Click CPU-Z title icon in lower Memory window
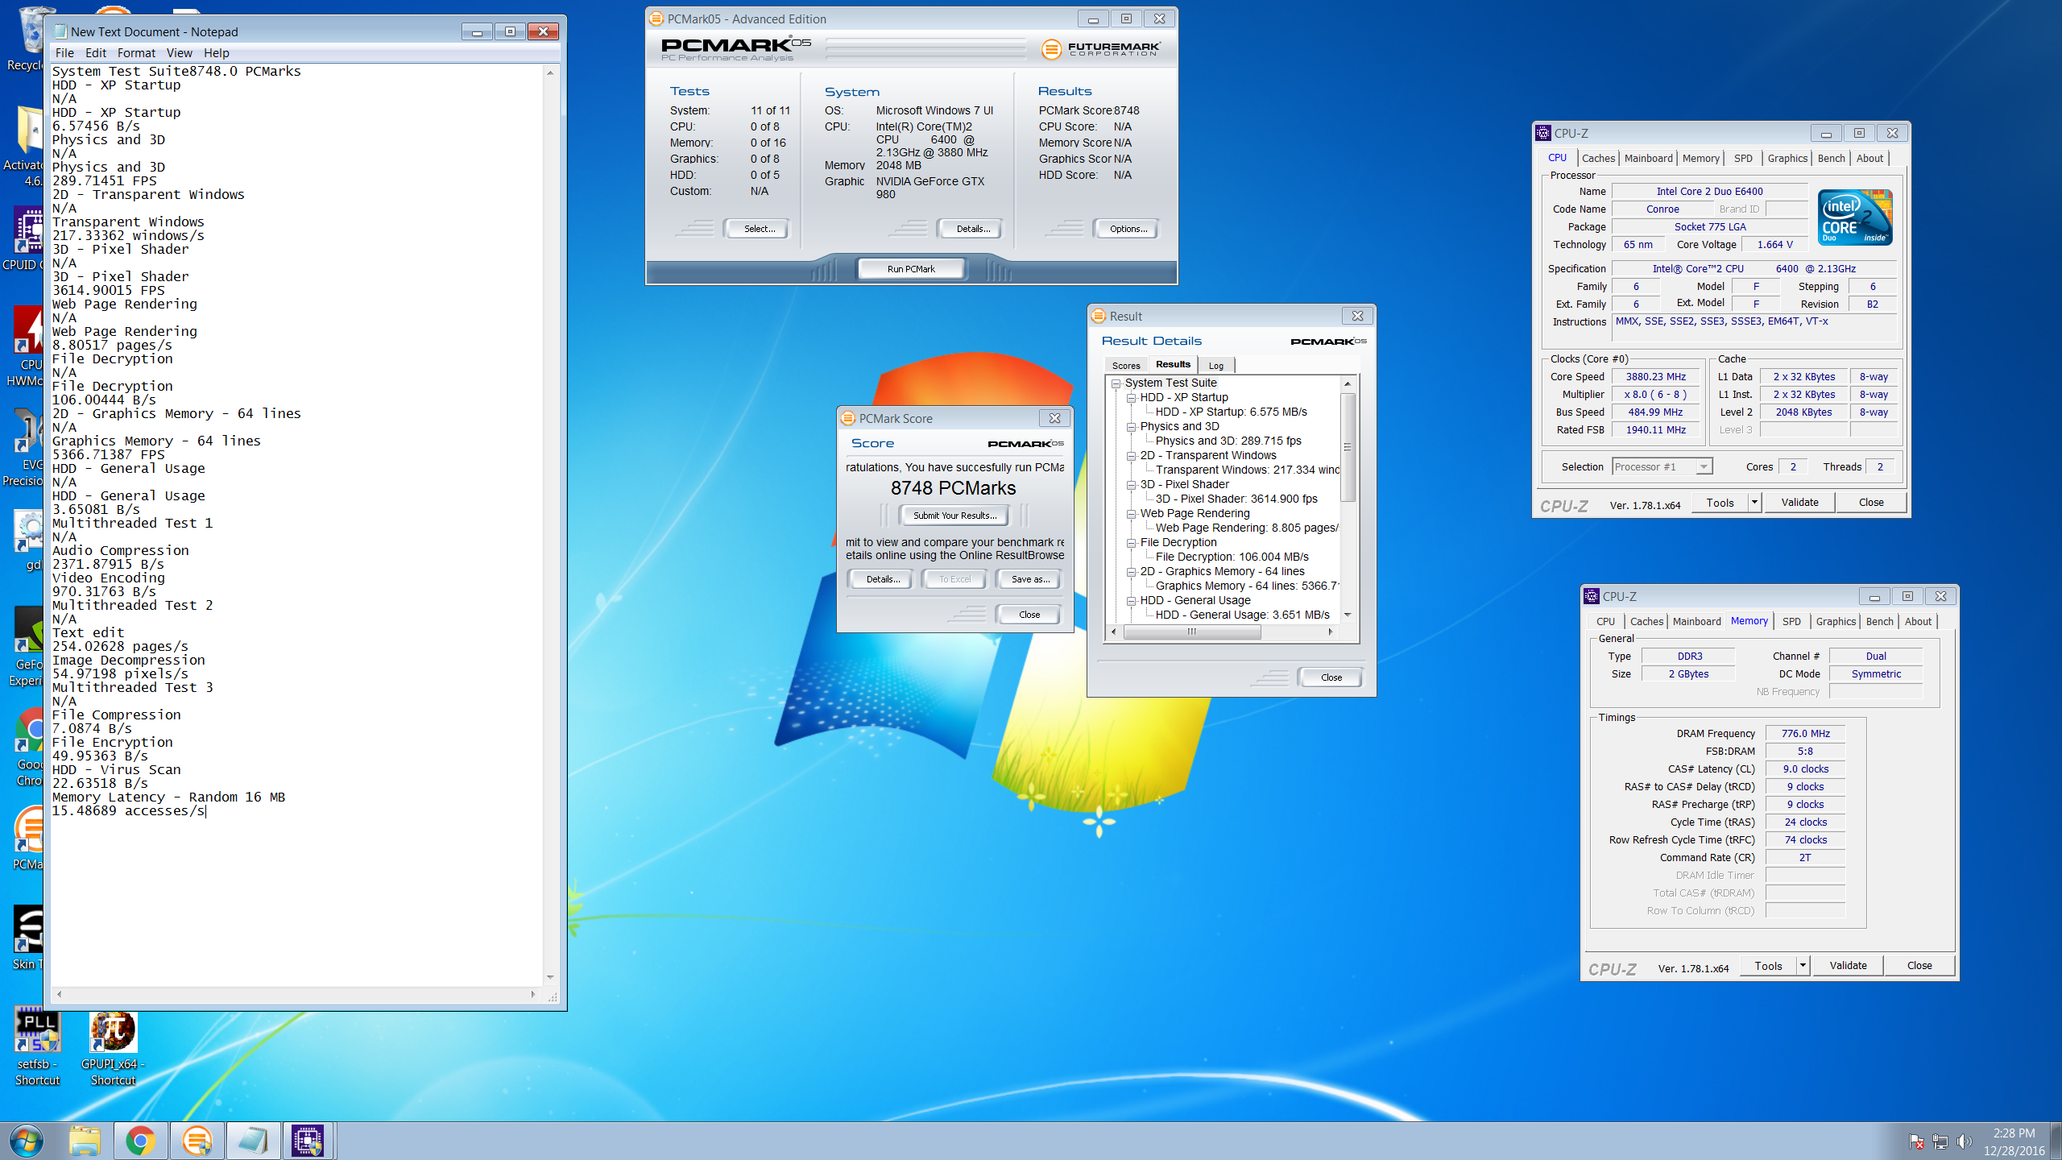2062x1160 pixels. [x=1592, y=596]
